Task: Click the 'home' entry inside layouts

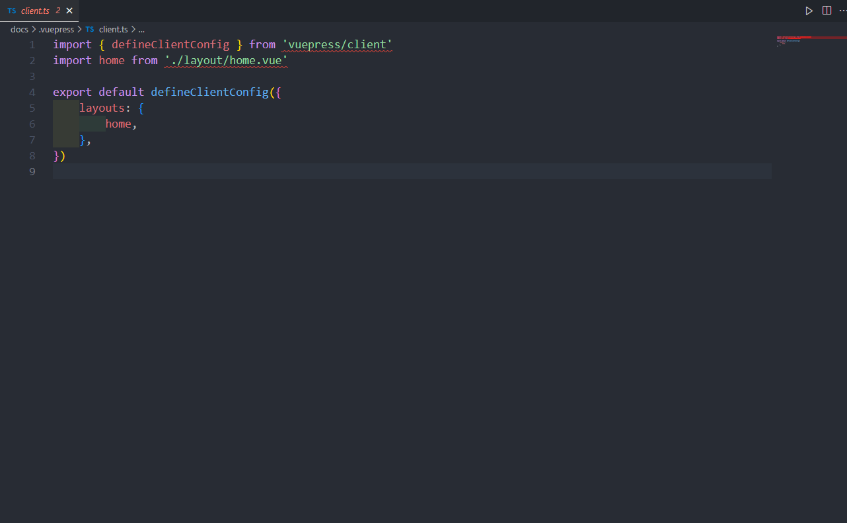Action: tap(118, 124)
